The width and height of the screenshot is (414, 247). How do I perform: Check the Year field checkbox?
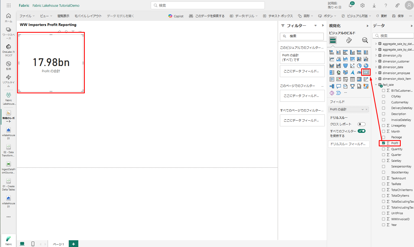383,225
